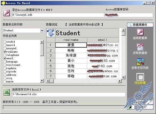Click data grid scroll right arrow
The height and width of the screenshot is (114, 156).
tap(119, 81)
